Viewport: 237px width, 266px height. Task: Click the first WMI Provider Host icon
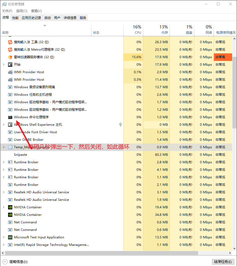tap(10, 72)
